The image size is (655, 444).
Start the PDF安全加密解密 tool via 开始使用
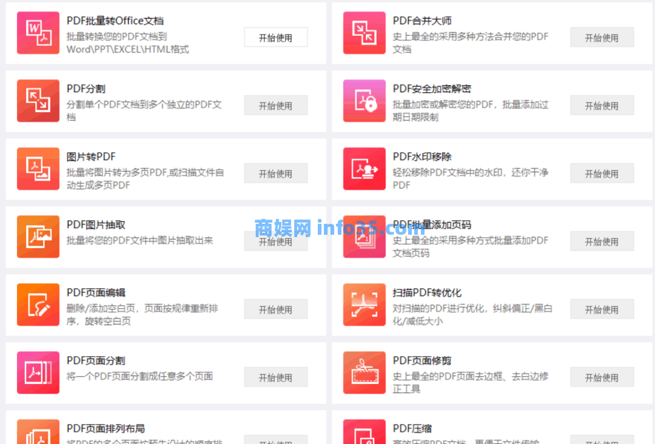pyautogui.click(x=602, y=106)
